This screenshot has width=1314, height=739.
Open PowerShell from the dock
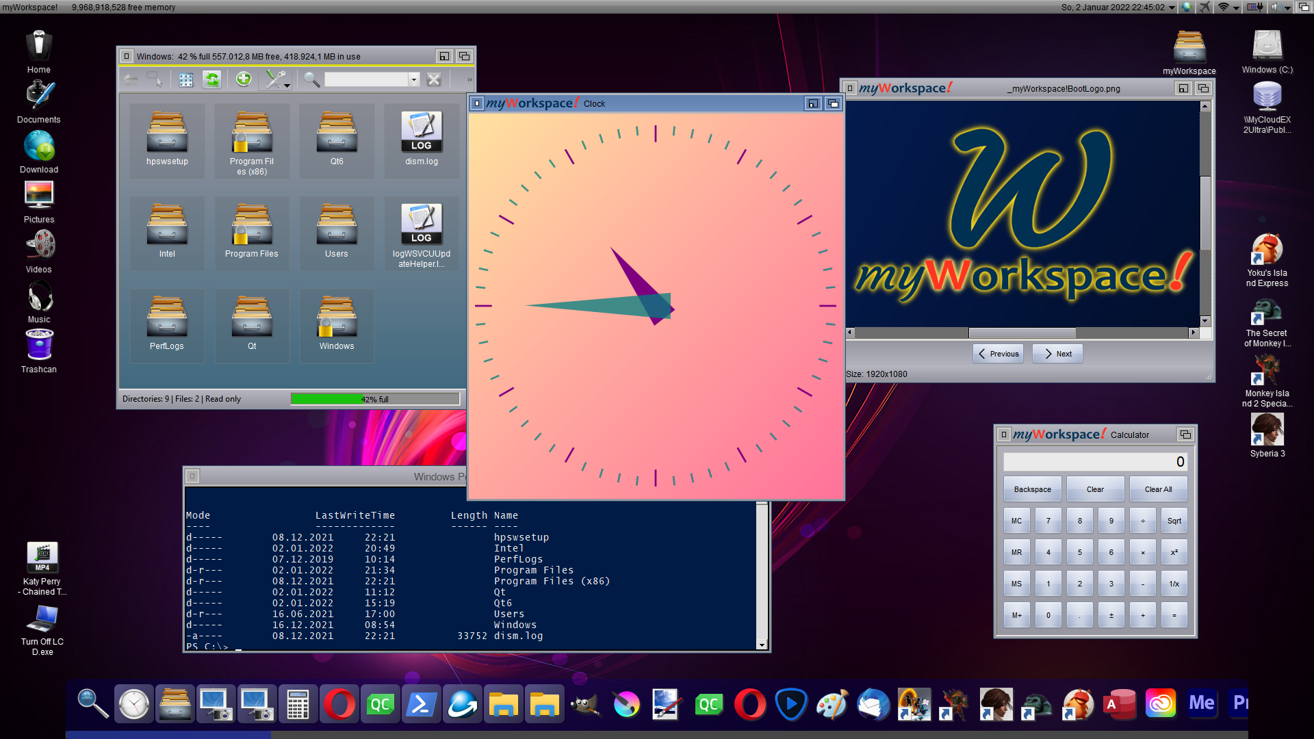click(x=422, y=703)
